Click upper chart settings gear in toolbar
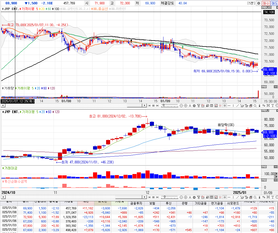 click(x=194, y=105)
